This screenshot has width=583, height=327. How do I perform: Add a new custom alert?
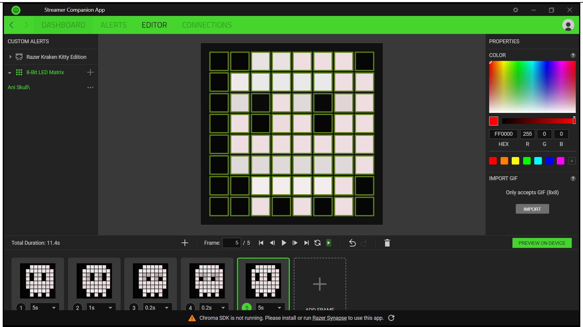pos(90,72)
